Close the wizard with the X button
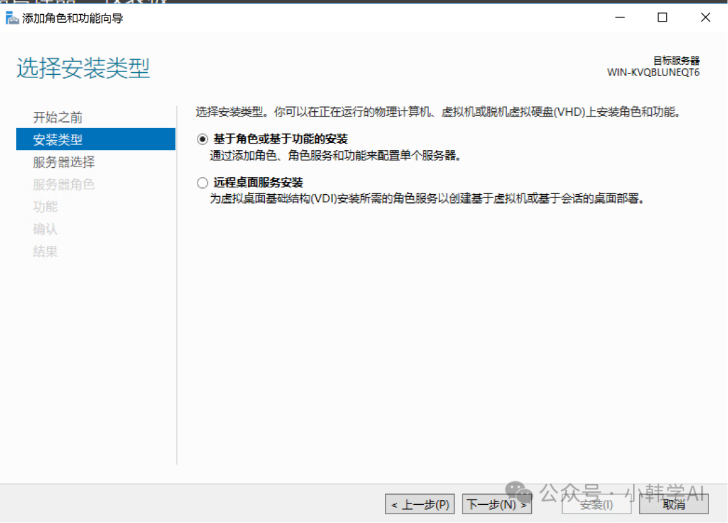Image resolution: width=728 pixels, height=523 pixels. click(x=705, y=18)
